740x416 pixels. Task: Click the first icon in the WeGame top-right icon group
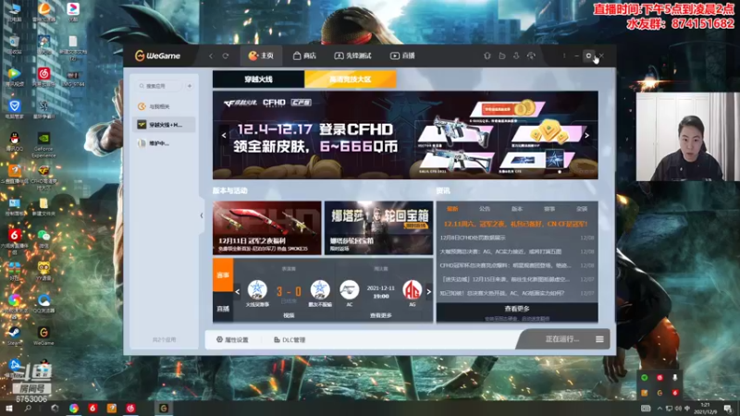487,55
